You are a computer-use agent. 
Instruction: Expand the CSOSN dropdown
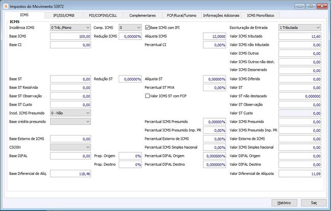pos(70,147)
